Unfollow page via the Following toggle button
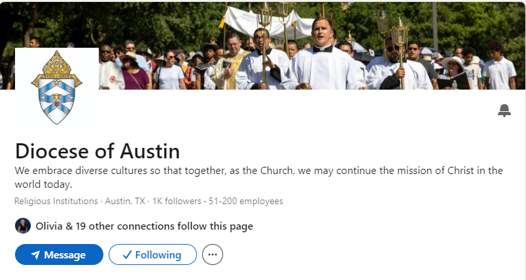This screenshot has width=526, height=280. 152,254
